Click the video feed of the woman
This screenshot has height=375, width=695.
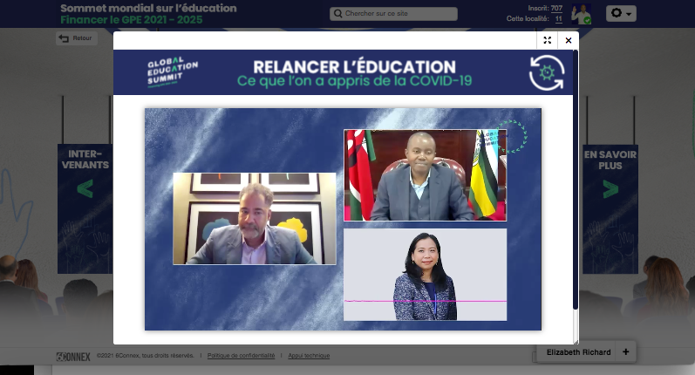click(x=425, y=275)
